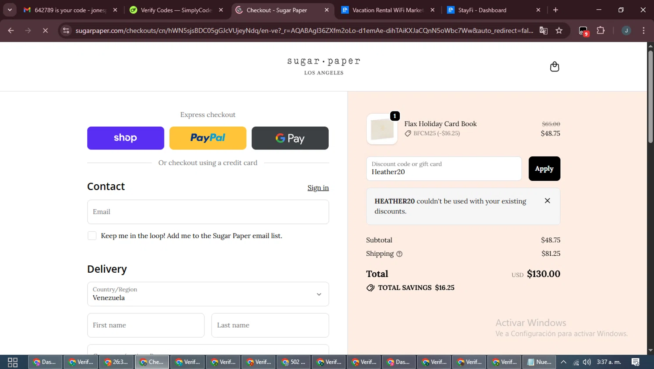654x369 pixels.
Task: Click the Discount code or gift card field
Action: tap(444, 169)
